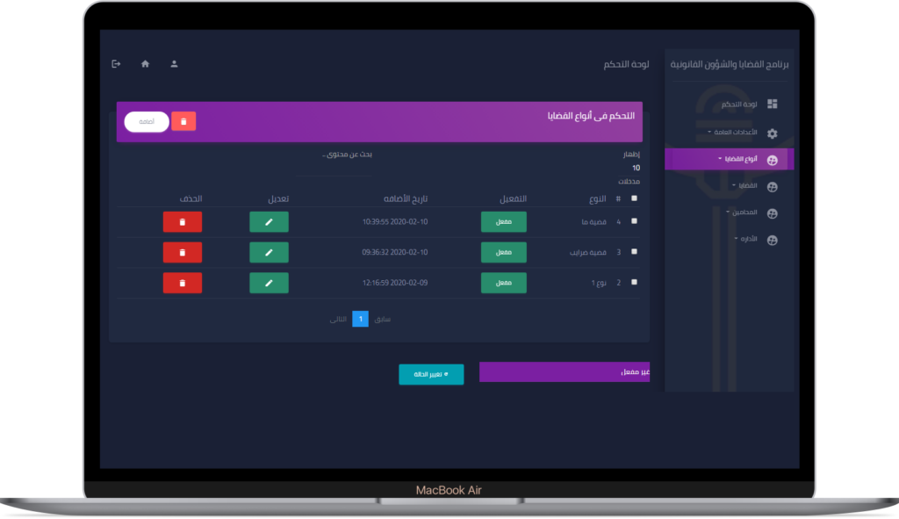This screenshot has width=899, height=519.
Task: Select the checkbox for row 2 'نوع 1'
Action: click(x=635, y=282)
